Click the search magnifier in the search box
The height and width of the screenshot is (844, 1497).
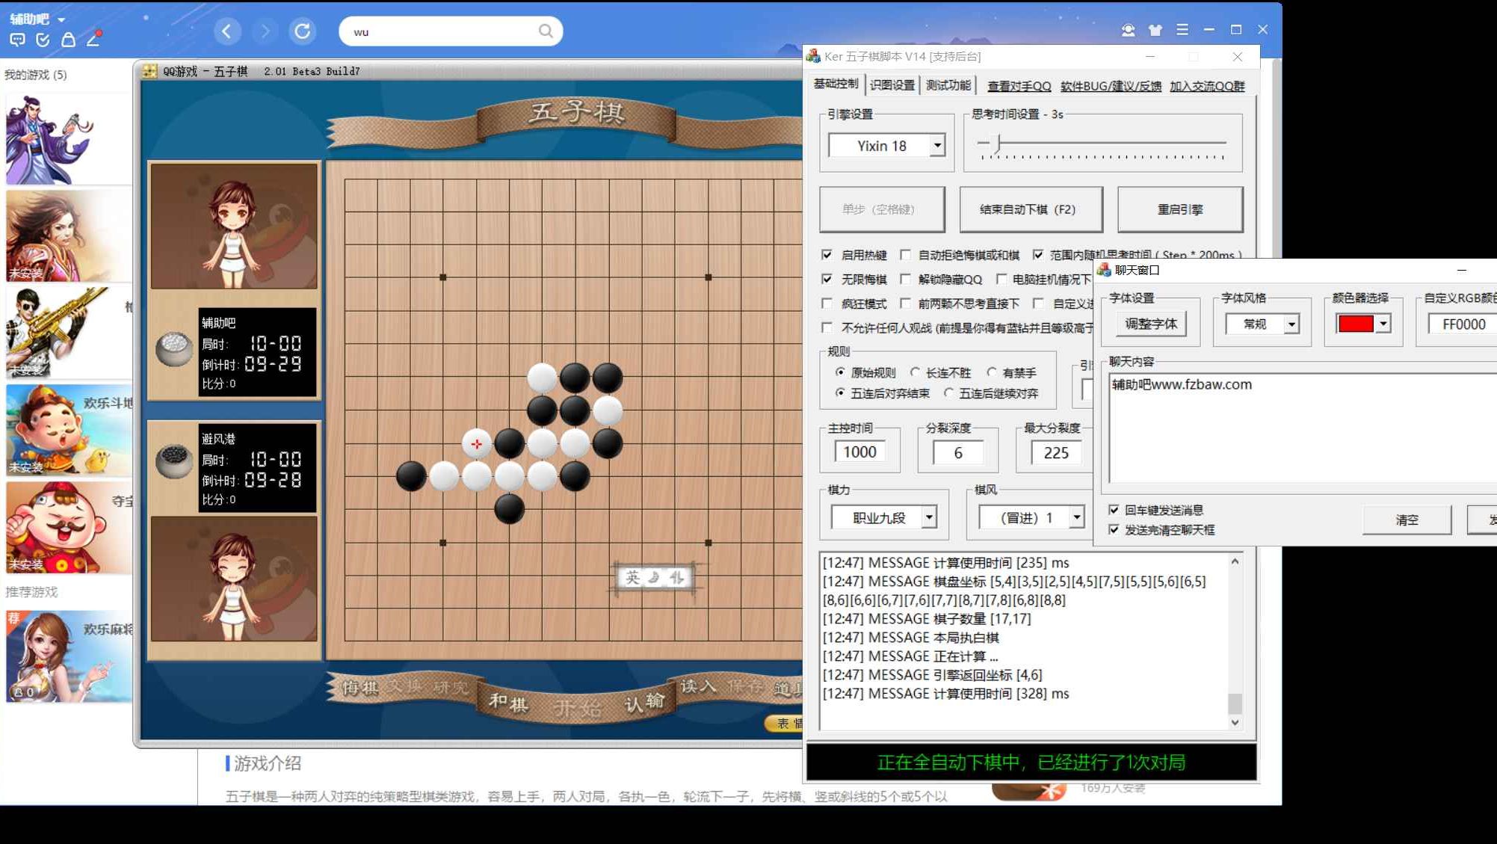546,31
